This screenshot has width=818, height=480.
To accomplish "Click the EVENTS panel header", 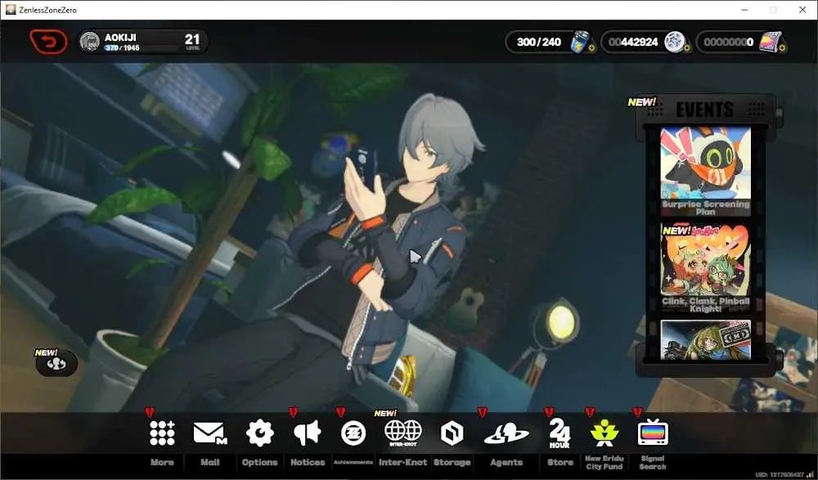I will point(705,110).
